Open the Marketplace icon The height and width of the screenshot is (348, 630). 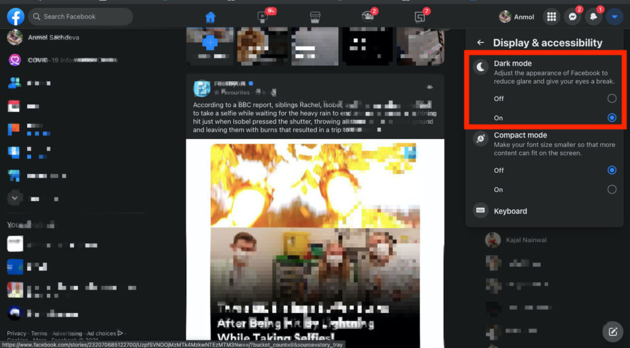[x=314, y=17]
